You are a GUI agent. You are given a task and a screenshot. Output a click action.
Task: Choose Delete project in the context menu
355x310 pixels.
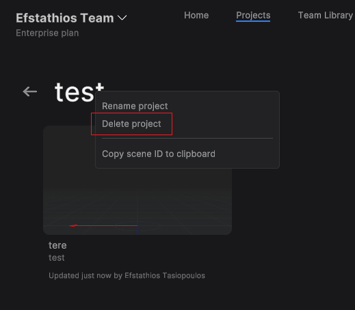click(131, 124)
